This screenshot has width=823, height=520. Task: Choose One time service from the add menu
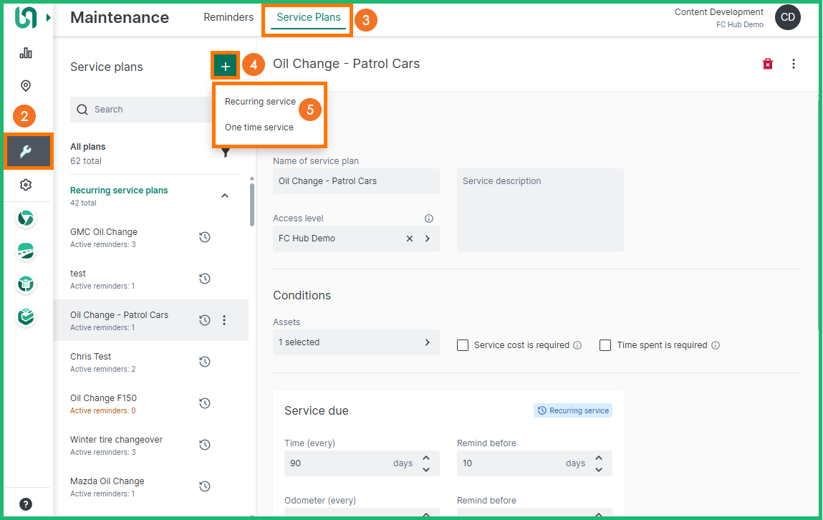(259, 127)
